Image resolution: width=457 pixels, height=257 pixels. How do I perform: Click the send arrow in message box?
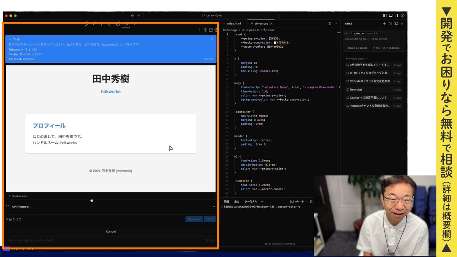(213, 240)
